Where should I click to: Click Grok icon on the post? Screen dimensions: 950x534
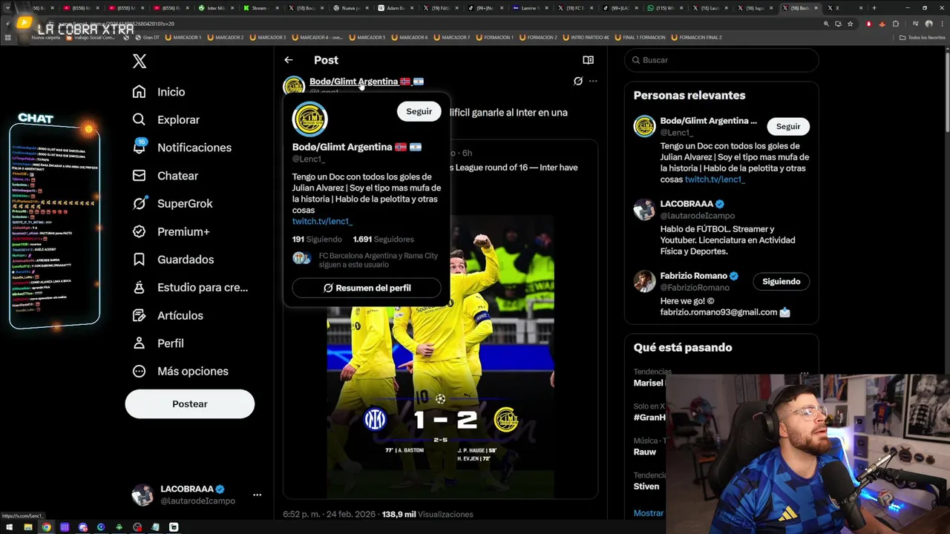coord(578,81)
